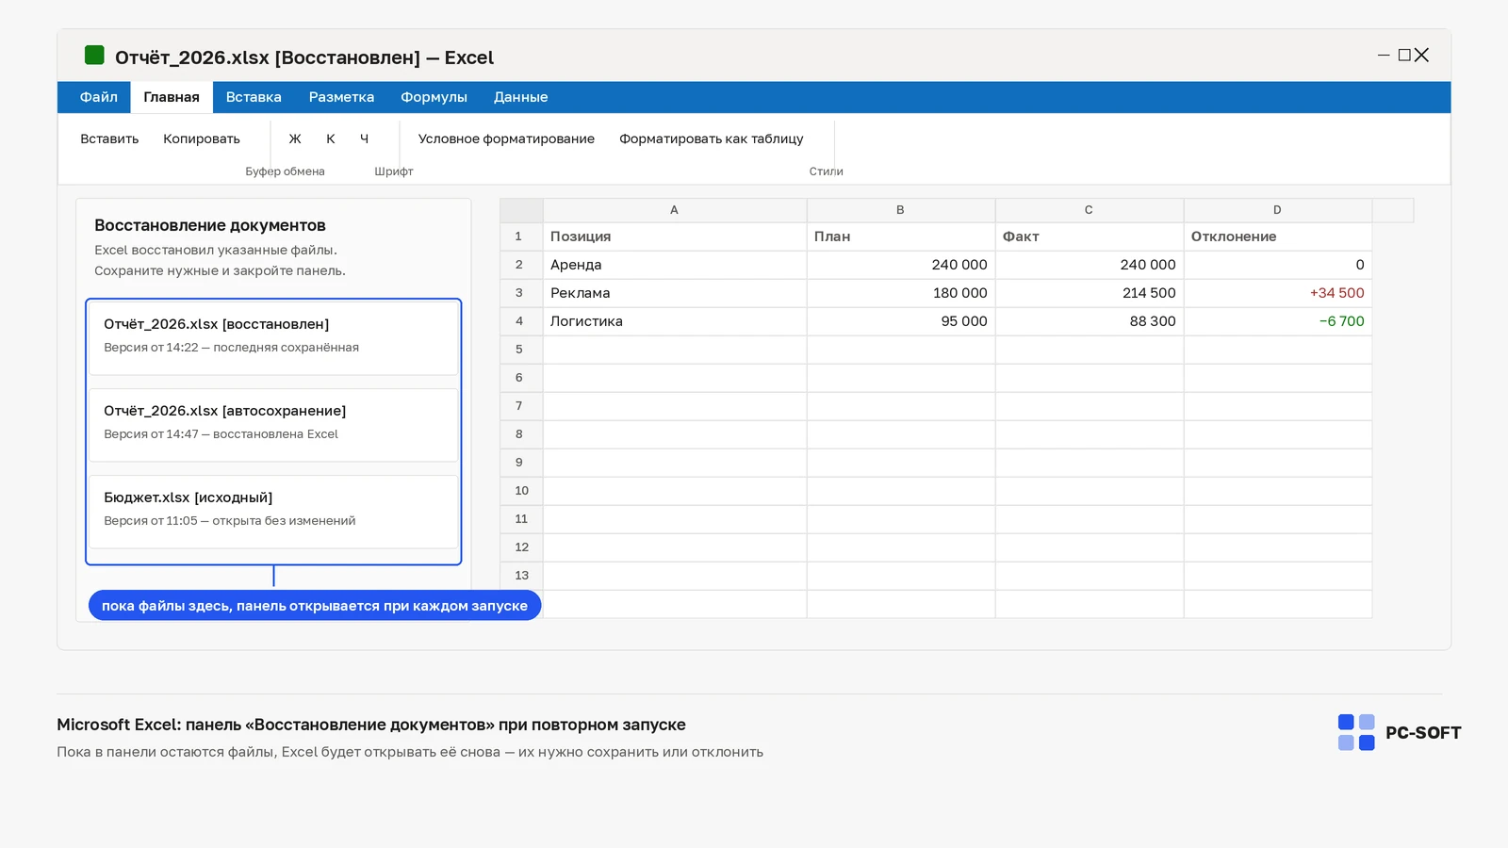Toggle underline with the Ч button

pos(364,139)
